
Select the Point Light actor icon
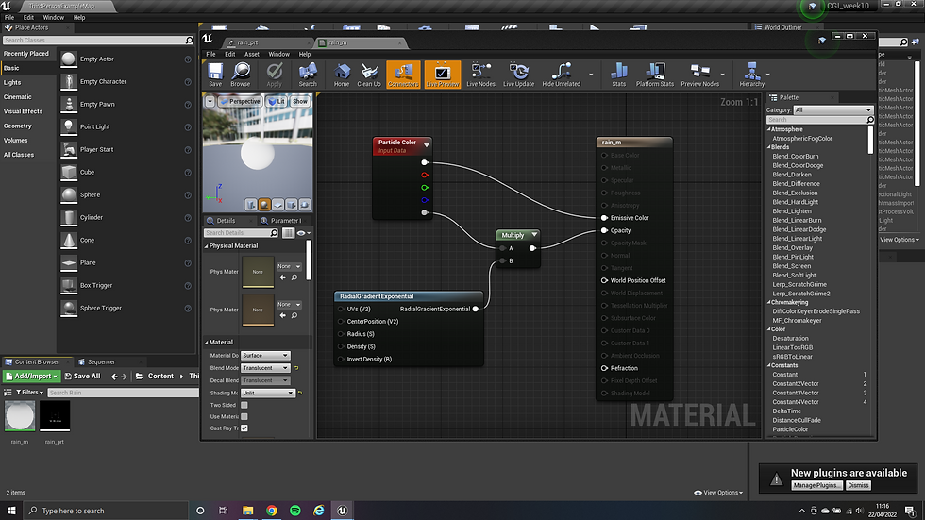[x=69, y=126]
